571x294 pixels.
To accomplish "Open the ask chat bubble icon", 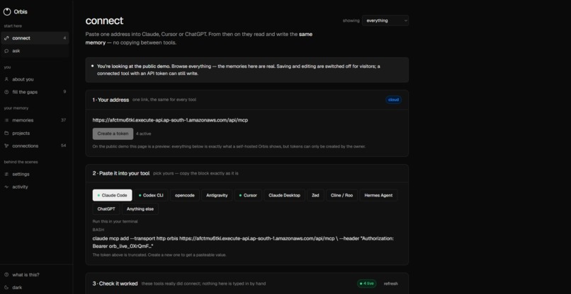I will [6, 51].
